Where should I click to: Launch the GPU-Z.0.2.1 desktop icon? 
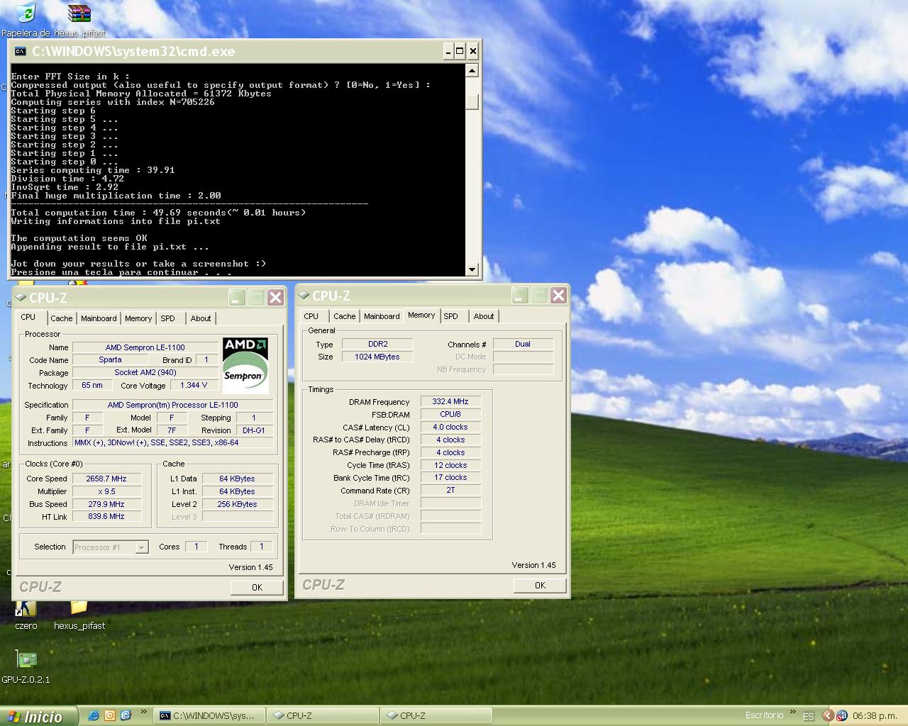tap(26, 667)
